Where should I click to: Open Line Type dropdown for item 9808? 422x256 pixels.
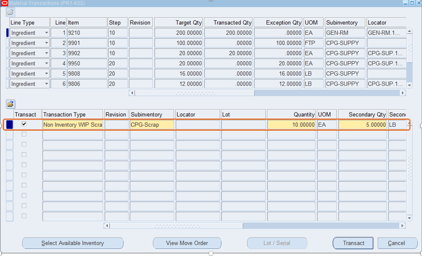(46, 73)
